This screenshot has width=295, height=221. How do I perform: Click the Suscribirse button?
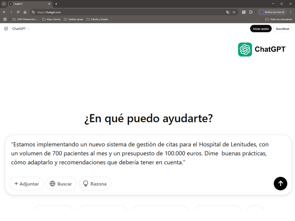pos(282,29)
